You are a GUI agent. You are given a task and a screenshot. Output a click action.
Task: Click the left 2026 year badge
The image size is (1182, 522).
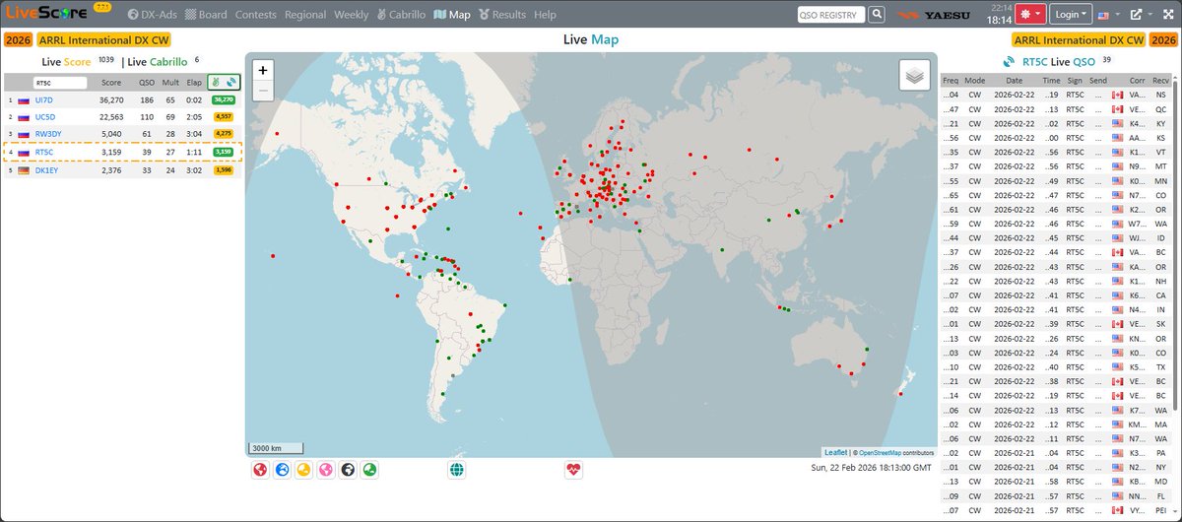click(x=18, y=40)
